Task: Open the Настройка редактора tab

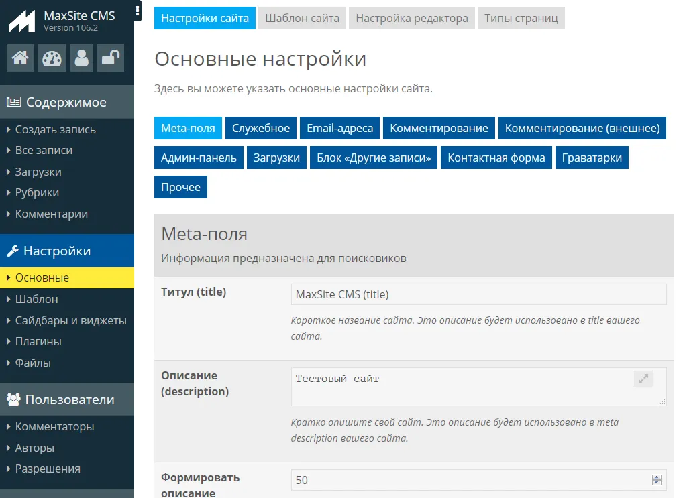Action: pyautogui.click(x=412, y=18)
